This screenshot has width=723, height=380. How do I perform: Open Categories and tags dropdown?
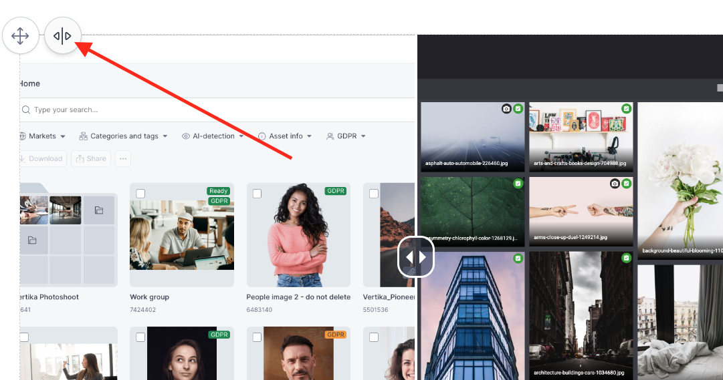pos(123,136)
